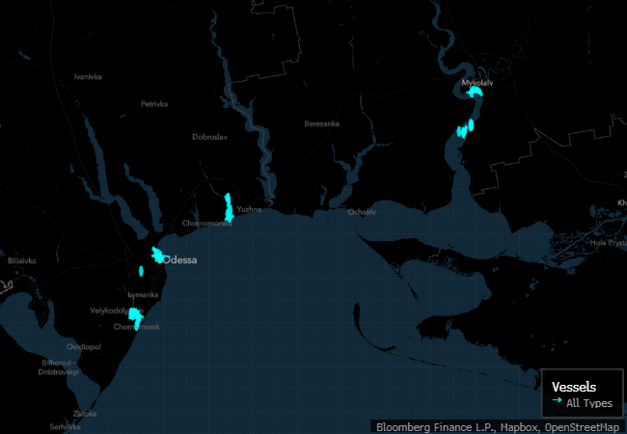The height and width of the screenshot is (434, 627).
Task: Click the small vessel marker southwest of Odessa
Action: [141, 271]
